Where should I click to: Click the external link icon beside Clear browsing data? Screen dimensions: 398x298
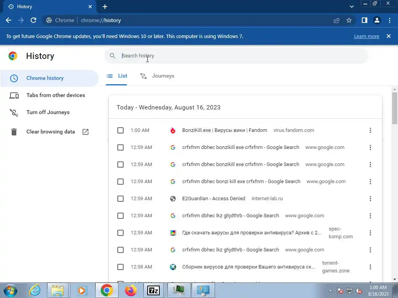coord(86,132)
